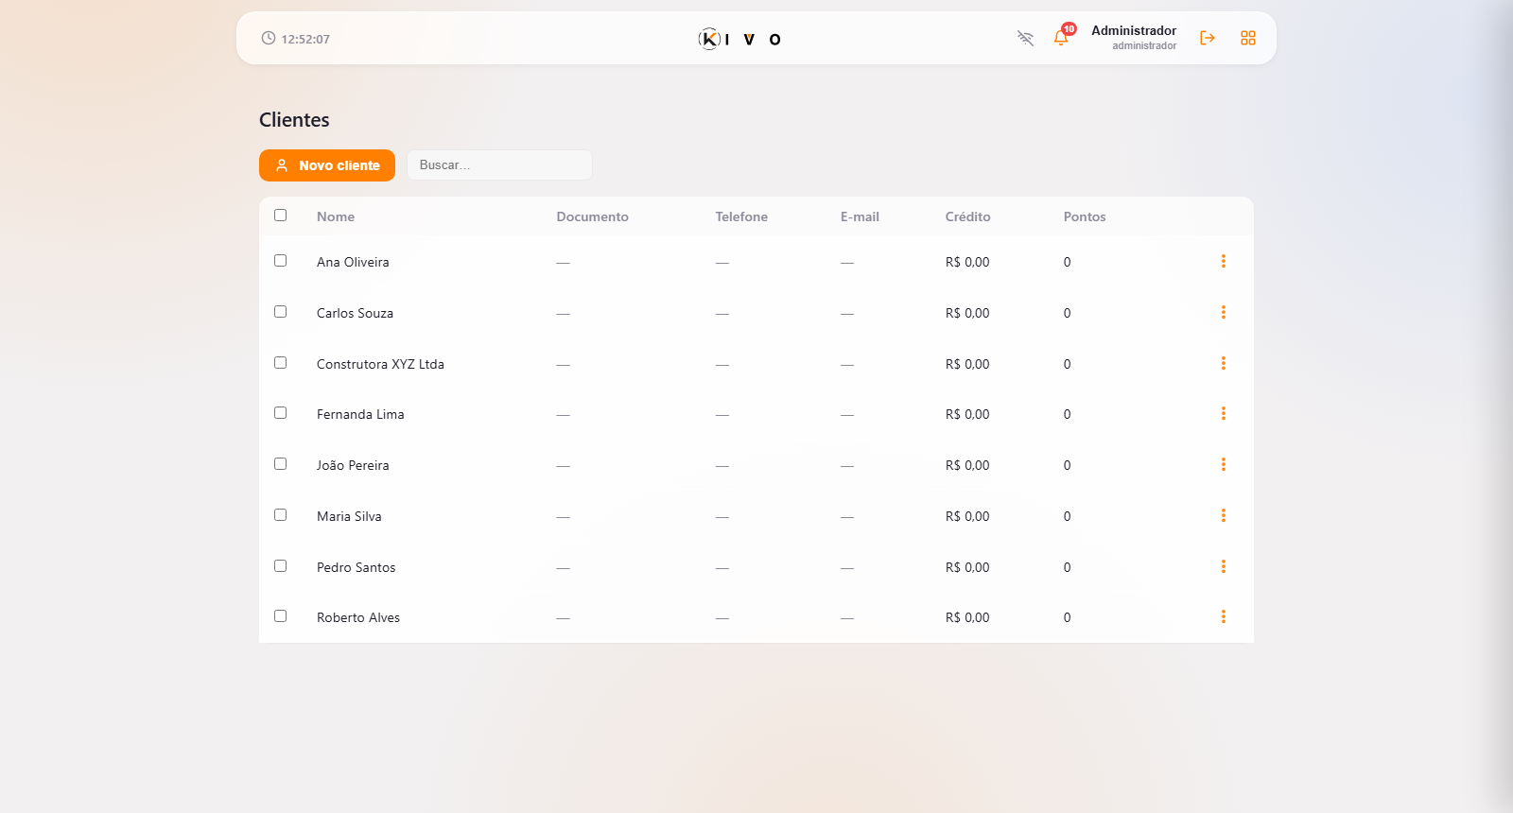This screenshot has width=1513, height=813.
Task: Check the Roberto Alves row checkbox
Action: pos(280,615)
